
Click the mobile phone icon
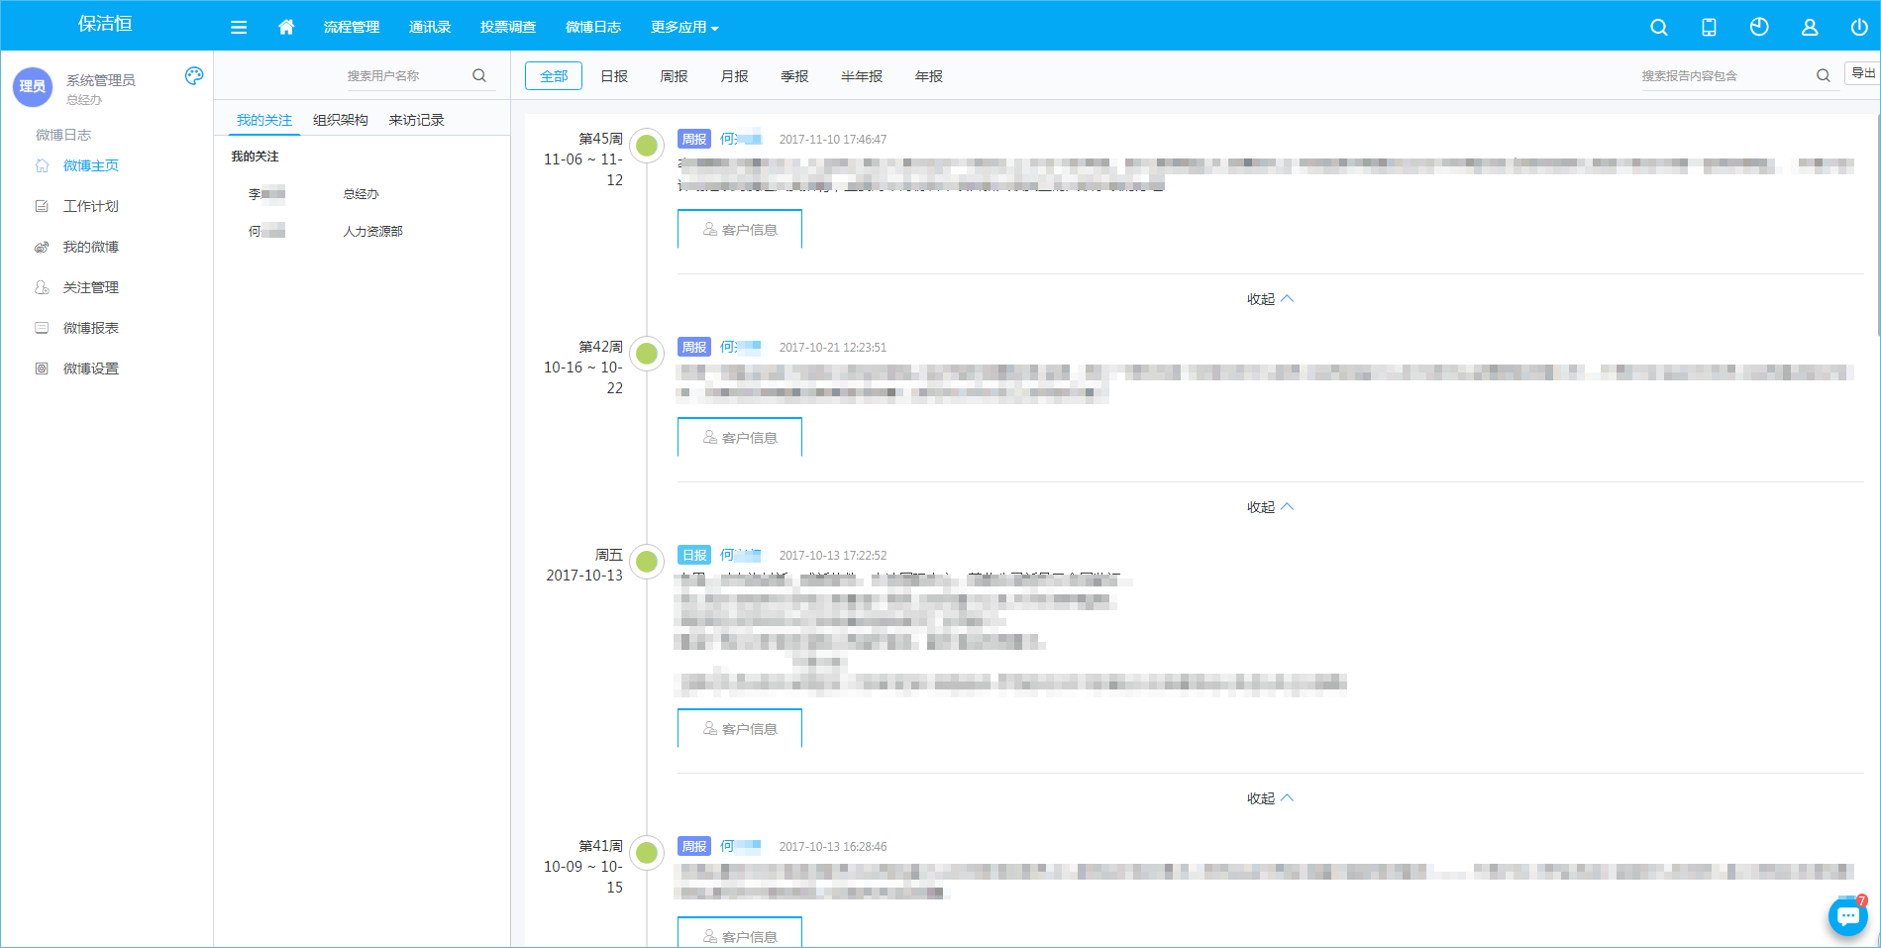(x=1709, y=28)
